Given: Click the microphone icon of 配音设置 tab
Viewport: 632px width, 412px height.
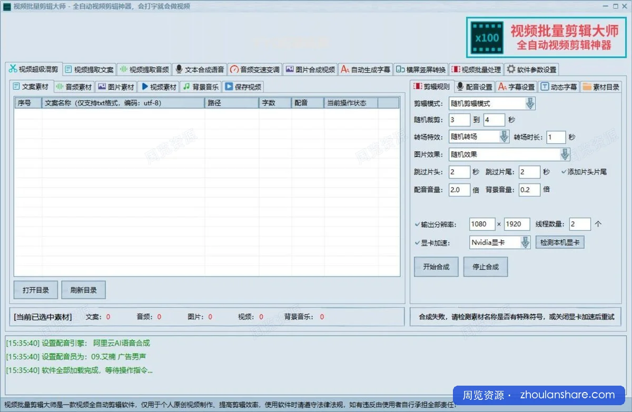Looking at the screenshot, I should tap(460, 86).
